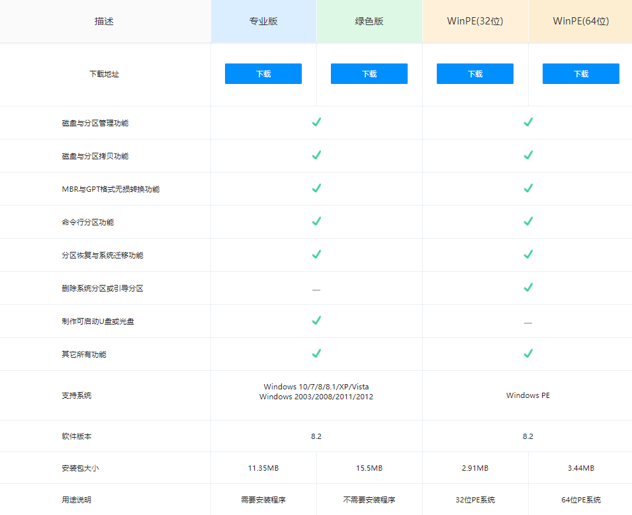Click the WinPE(64位) header
Image resolution: width=632 pixels, height=515 pixels.
(x=580, y=20)
